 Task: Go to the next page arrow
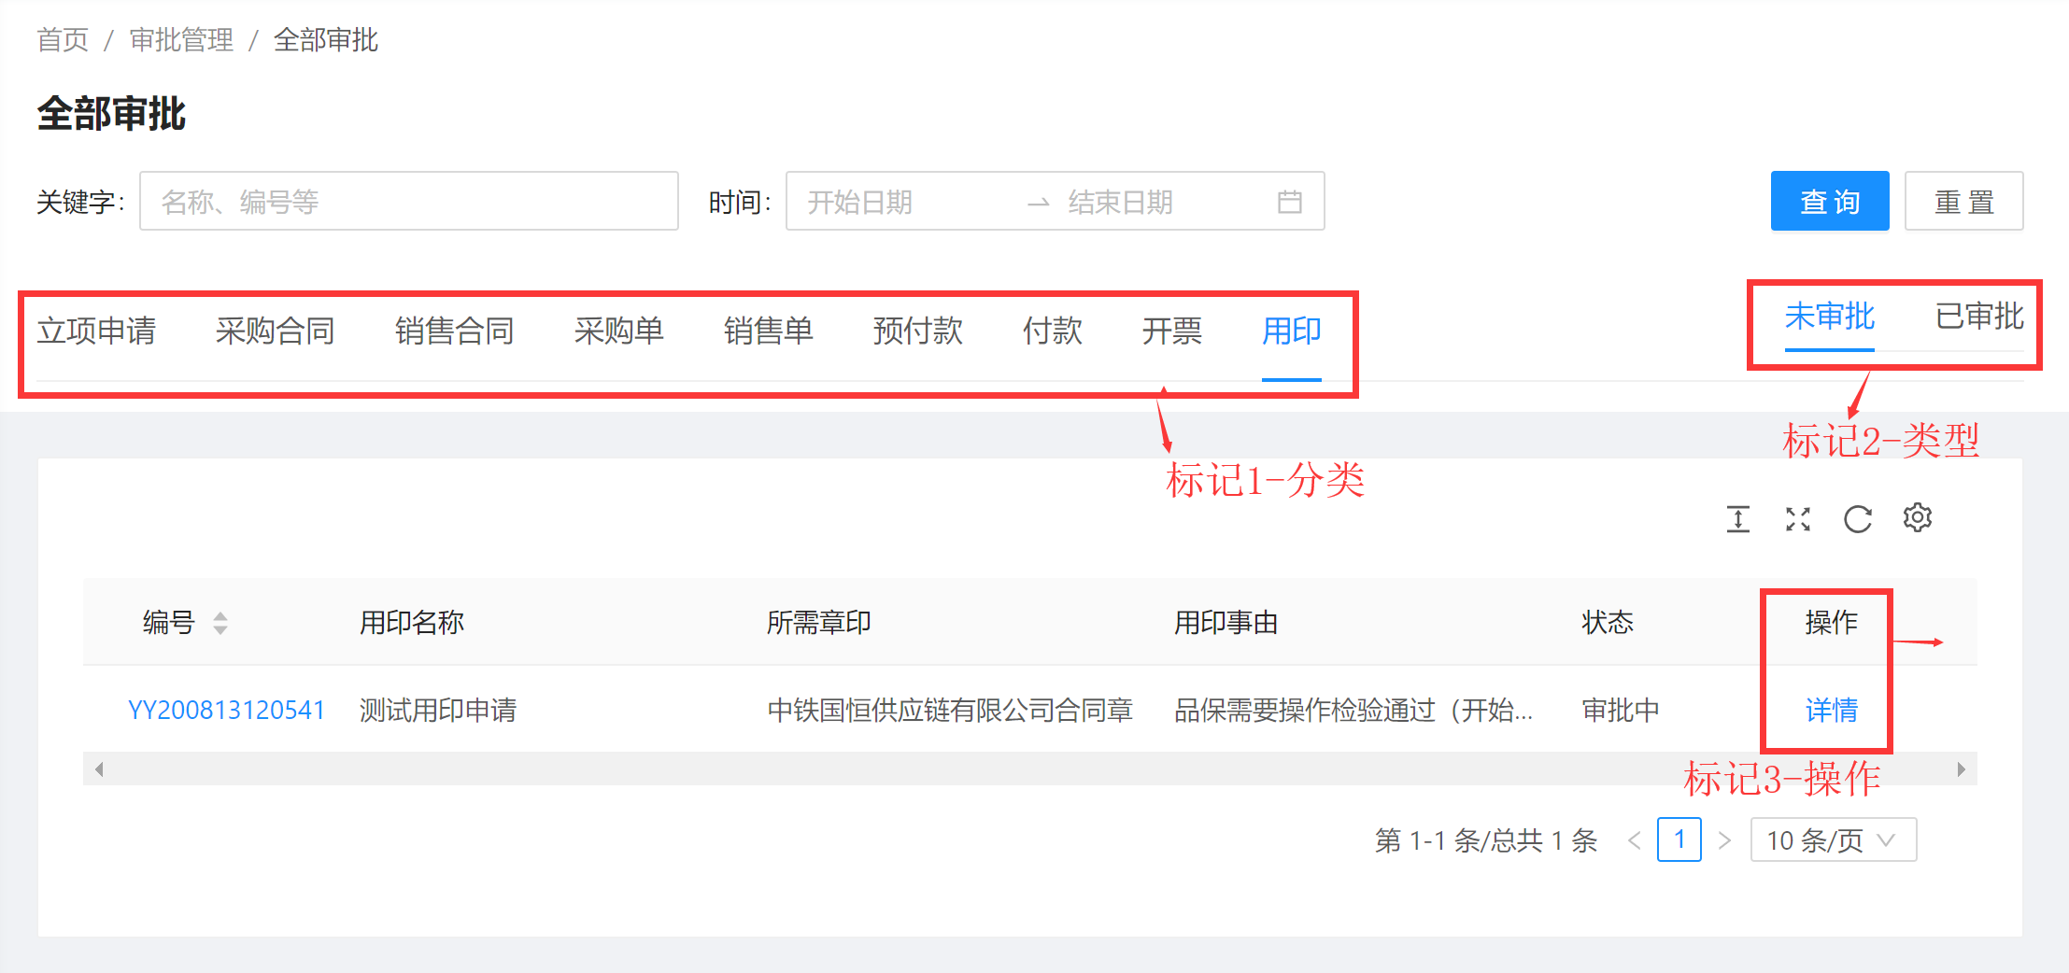point(1724,840)
